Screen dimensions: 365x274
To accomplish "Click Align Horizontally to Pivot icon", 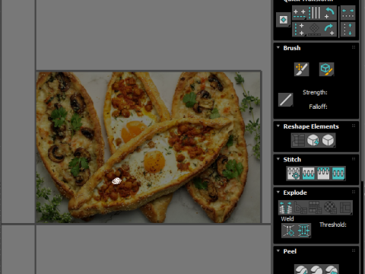I will pyautogui.click(x=300, y=13).
